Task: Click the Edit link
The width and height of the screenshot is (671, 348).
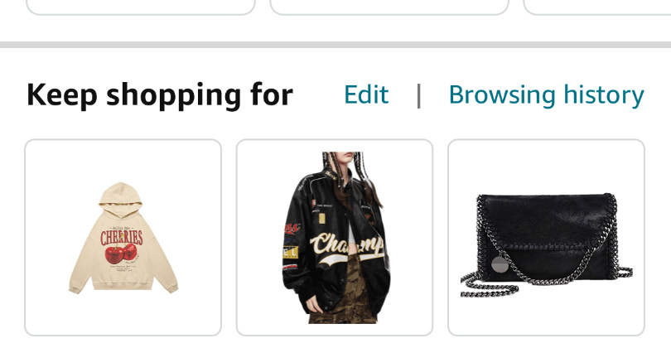Action: pos(366,94)
